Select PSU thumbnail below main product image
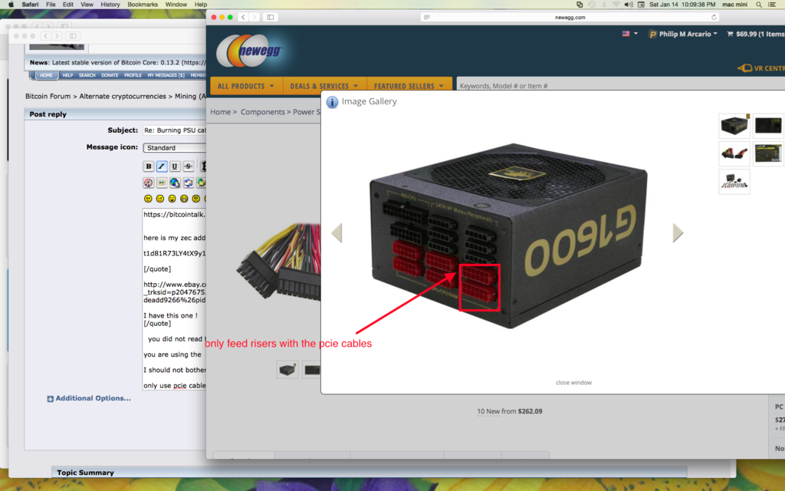The width and height of the screenshot is (785, 491). (x=287, y=370)
